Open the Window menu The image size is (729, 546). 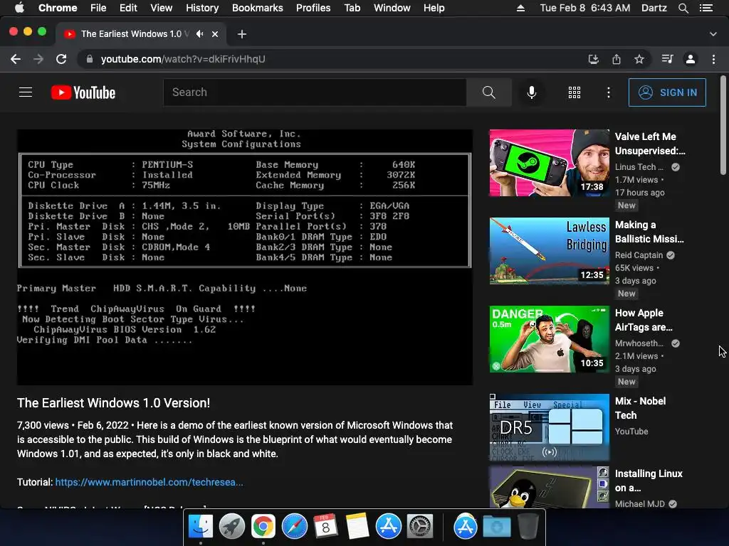coord(392,8)
